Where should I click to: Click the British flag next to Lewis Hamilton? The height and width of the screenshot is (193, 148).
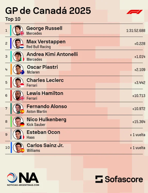coord(22,98)
